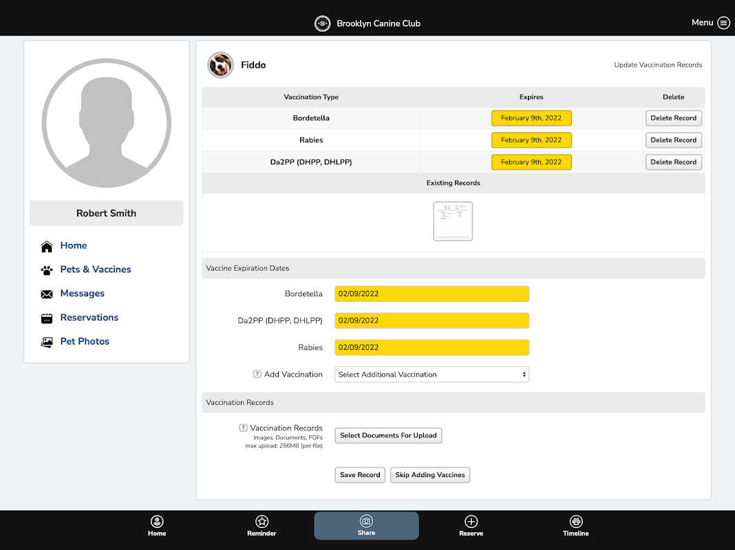Click the Fiddo pet name heading
The height and width of the screenshot is (550, 735).
tap(253, 65)
